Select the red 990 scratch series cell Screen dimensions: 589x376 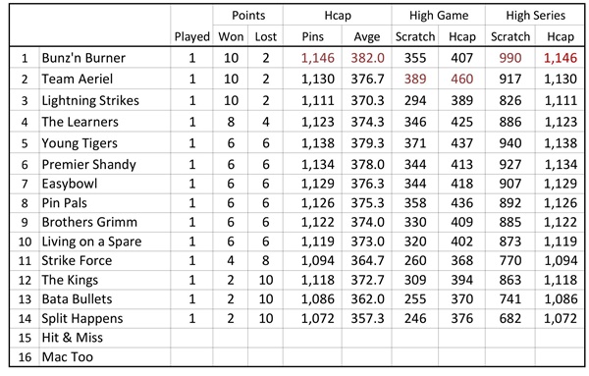(510, 58)
